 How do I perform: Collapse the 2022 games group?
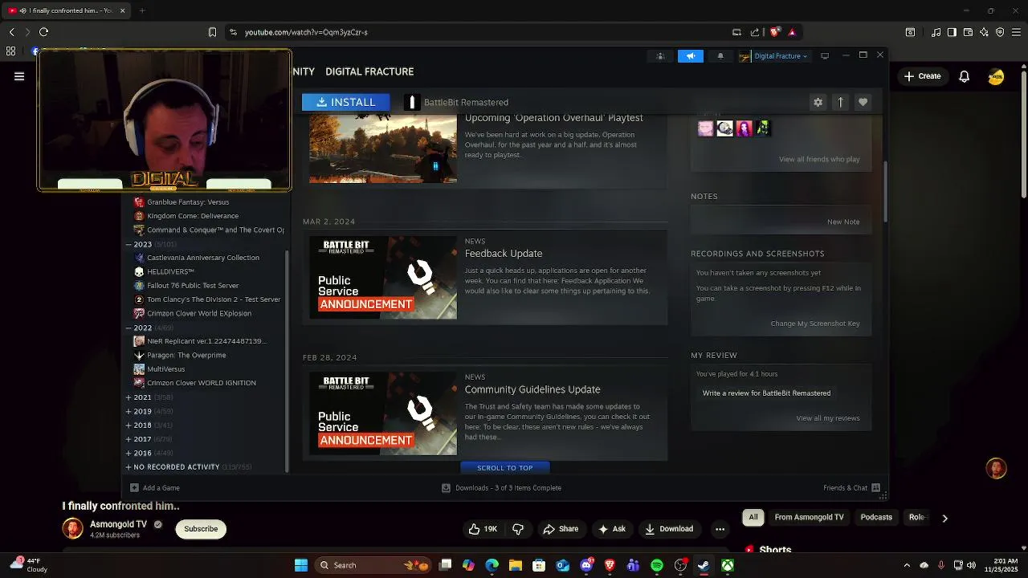128,328
